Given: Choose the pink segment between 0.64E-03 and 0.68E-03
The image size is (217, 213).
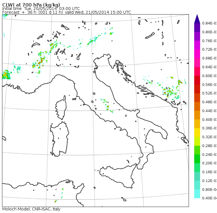Looking at the screenshot, I should tap(197, 63).
